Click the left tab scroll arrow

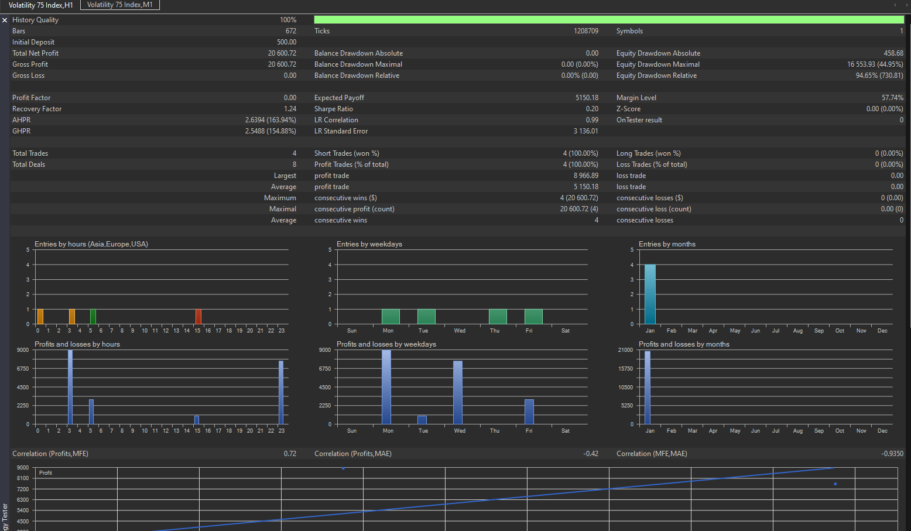click(895, 5)
